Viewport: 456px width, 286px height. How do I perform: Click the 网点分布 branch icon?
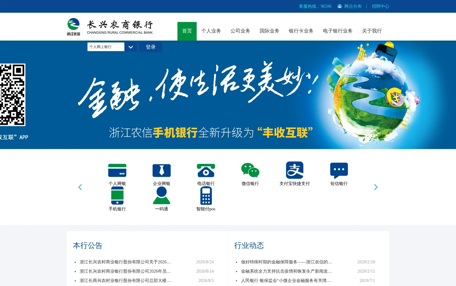[340, 6]
